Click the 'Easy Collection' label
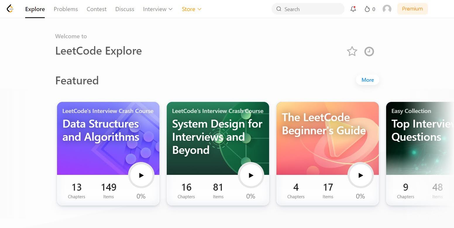The height and width of the screenshot is (228, 454). click(411, 111)
